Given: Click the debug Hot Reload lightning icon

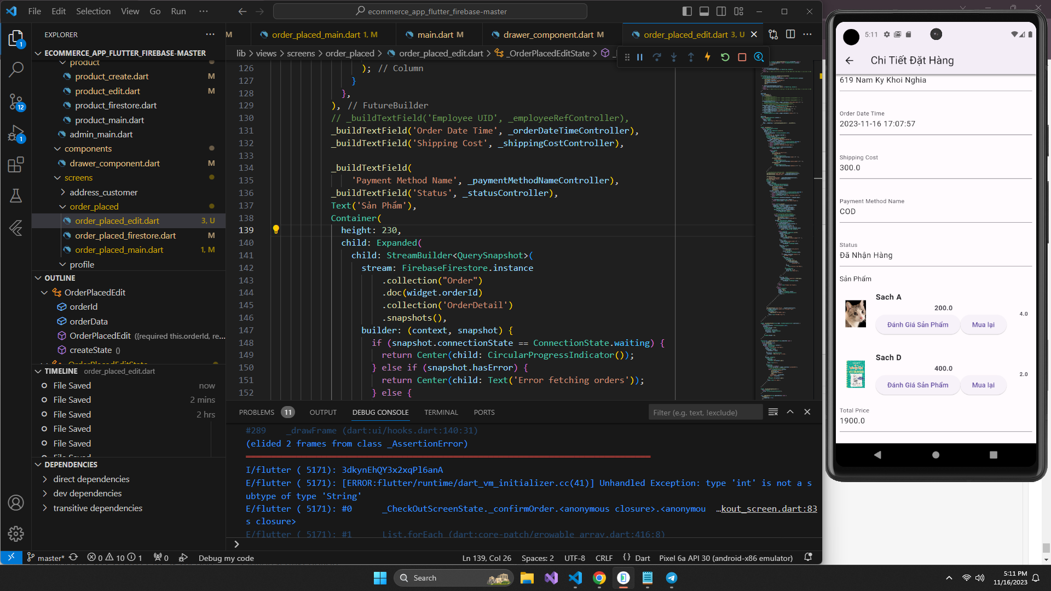Looking at the screenshot, I should 707,57.
